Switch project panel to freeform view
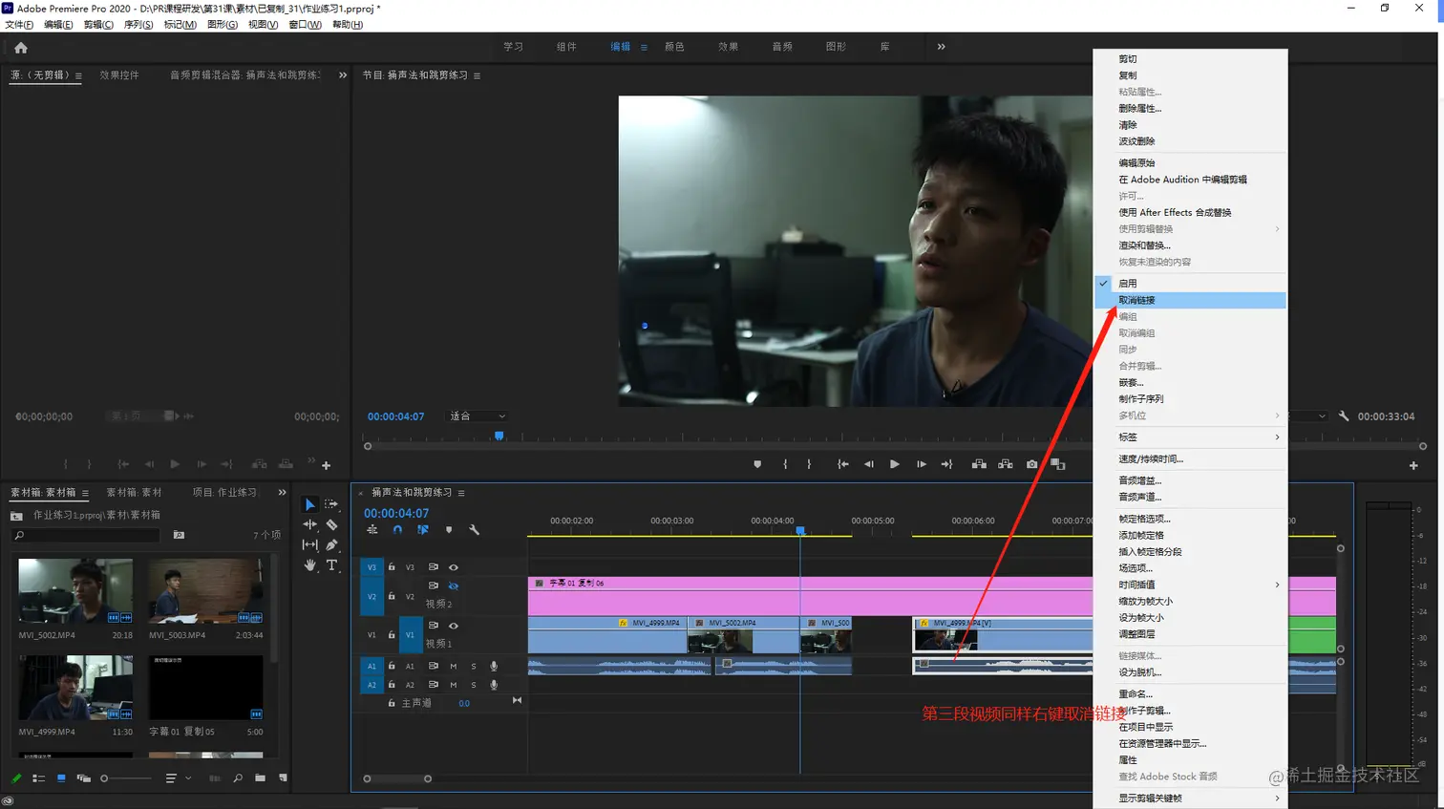Screen dimensions: 1444x809 tap(83, 778)
